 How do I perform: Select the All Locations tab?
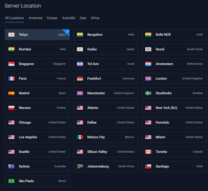tap(14, 18)
